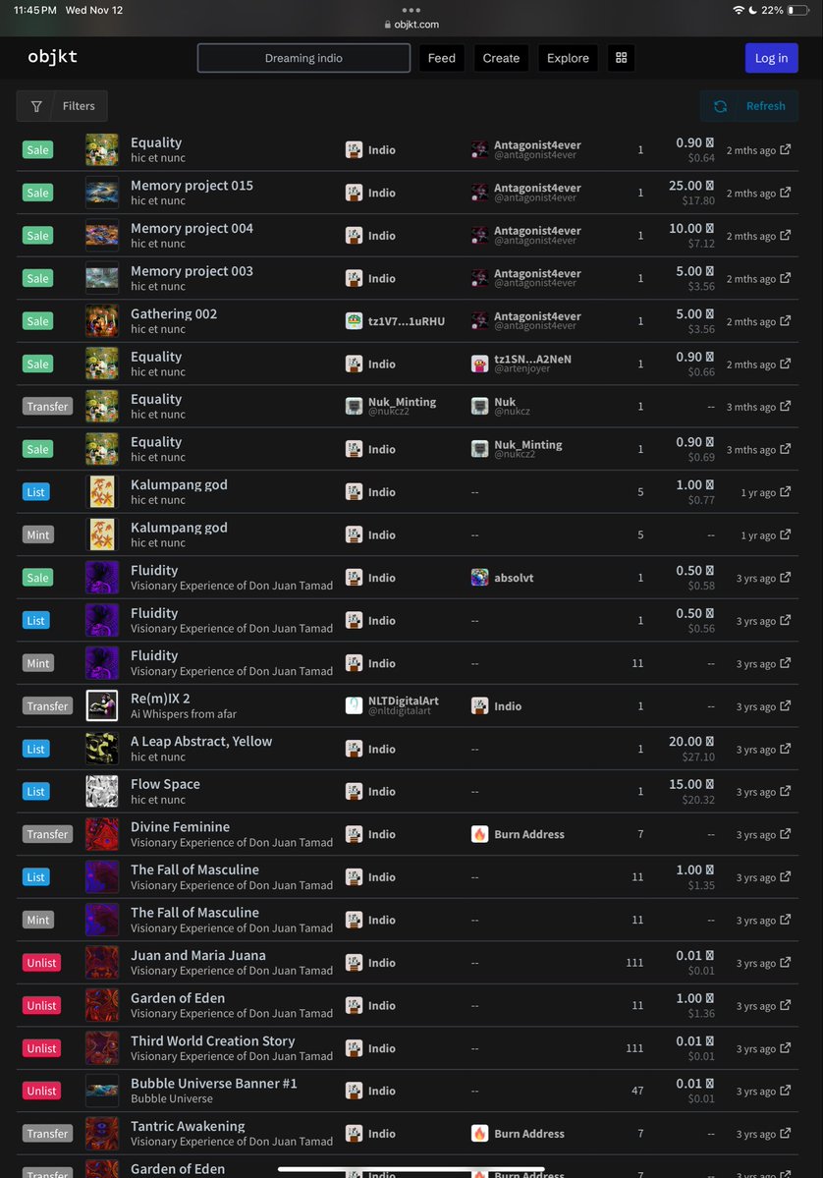Open tz1V7...1uRHU seller profile
Screen dimensions: 823x1178
[407, 321]
